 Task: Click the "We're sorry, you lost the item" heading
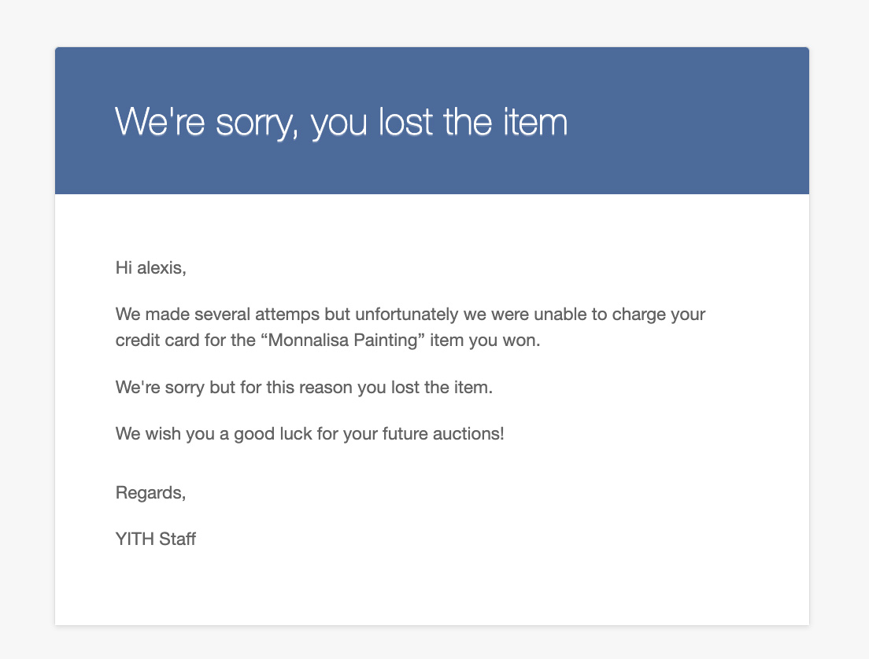point(341,123)
